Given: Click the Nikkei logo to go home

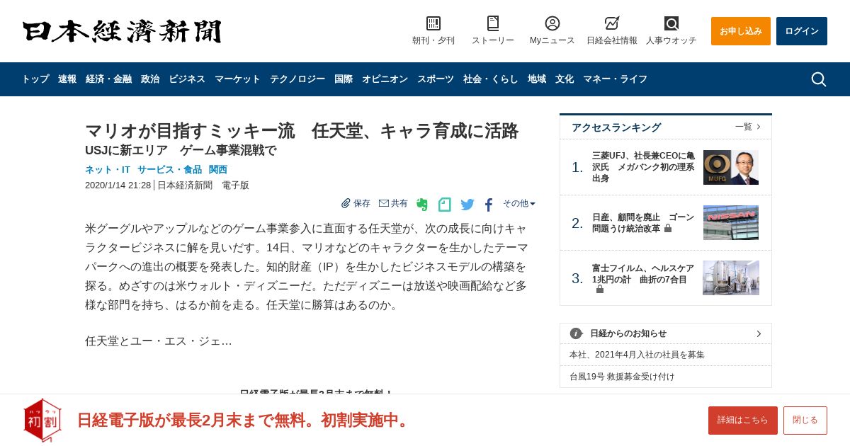Looking at the screenshot, I should pos(122,31).
